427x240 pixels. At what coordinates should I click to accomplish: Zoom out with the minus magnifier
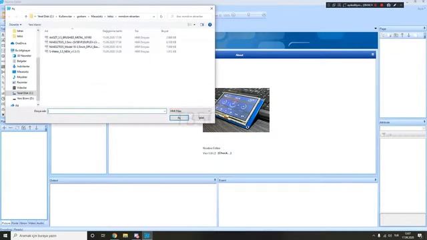tap(234, 15)
